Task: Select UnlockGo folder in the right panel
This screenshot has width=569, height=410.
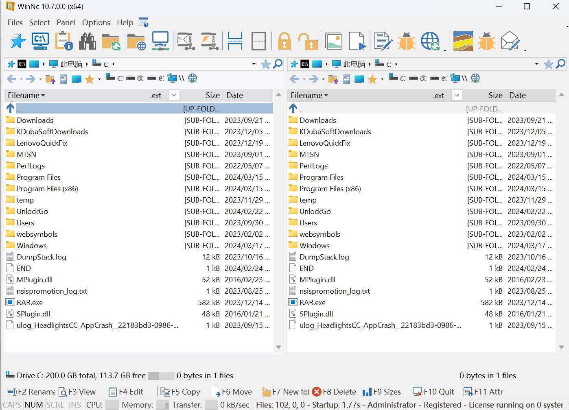Action: click(x=421, y=211)
